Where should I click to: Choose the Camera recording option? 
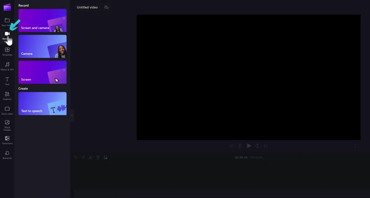pos(43,47)
